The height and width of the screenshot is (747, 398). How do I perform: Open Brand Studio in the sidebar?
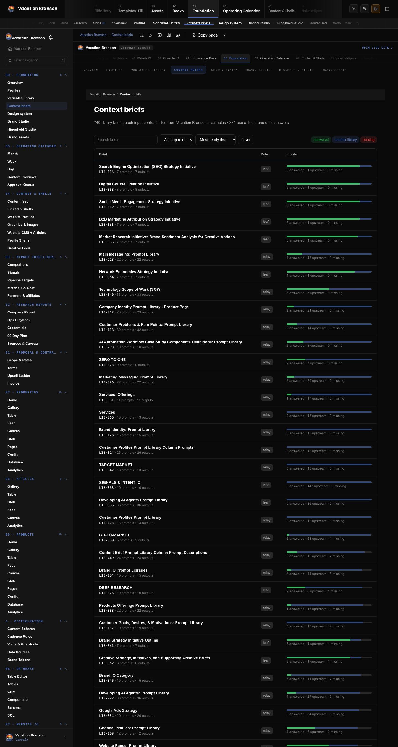tap(18, 121)
